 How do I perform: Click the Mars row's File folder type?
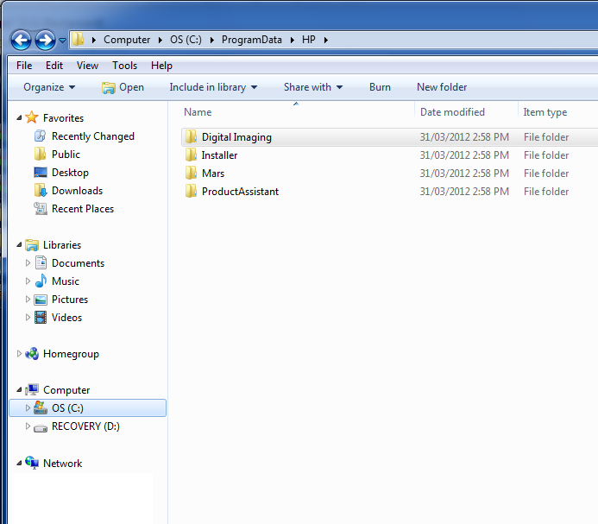pos(546,174)
